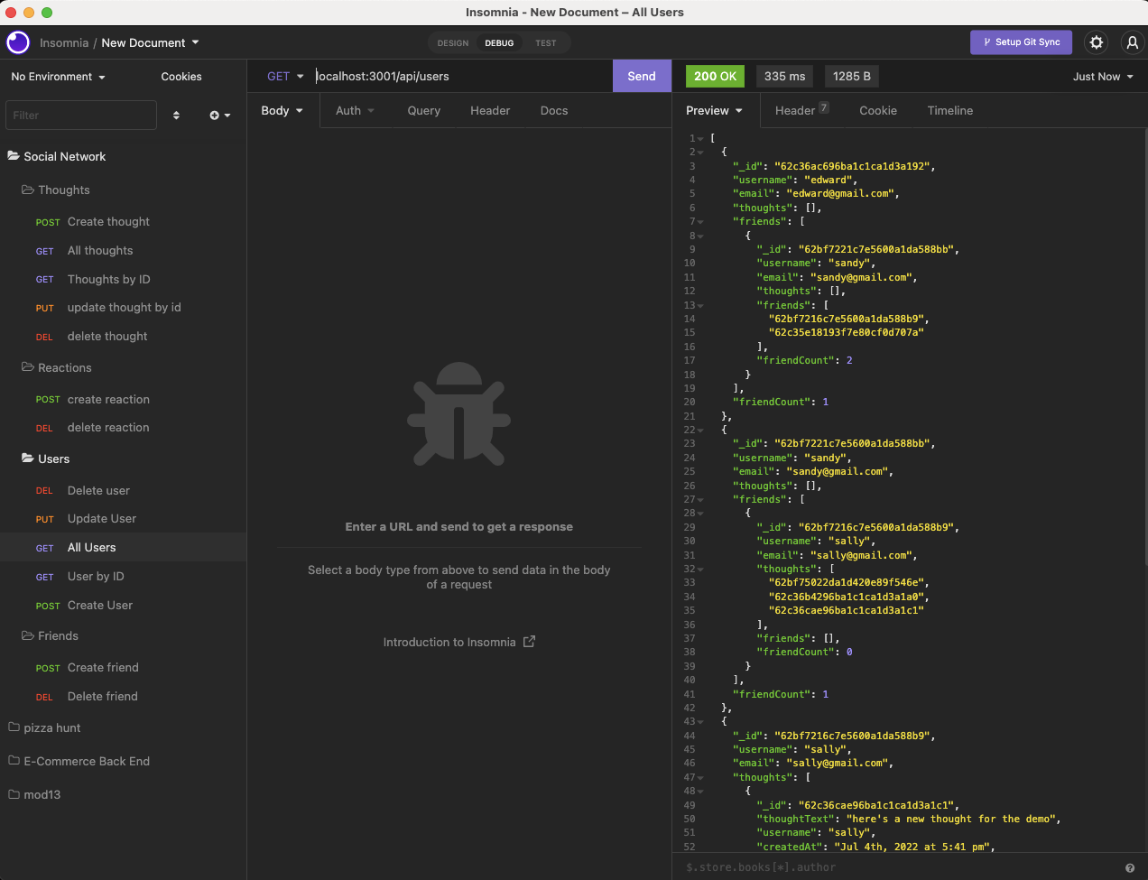Switch to the TEST mode toggle
Screen dimensions: 1148x880
545,43
